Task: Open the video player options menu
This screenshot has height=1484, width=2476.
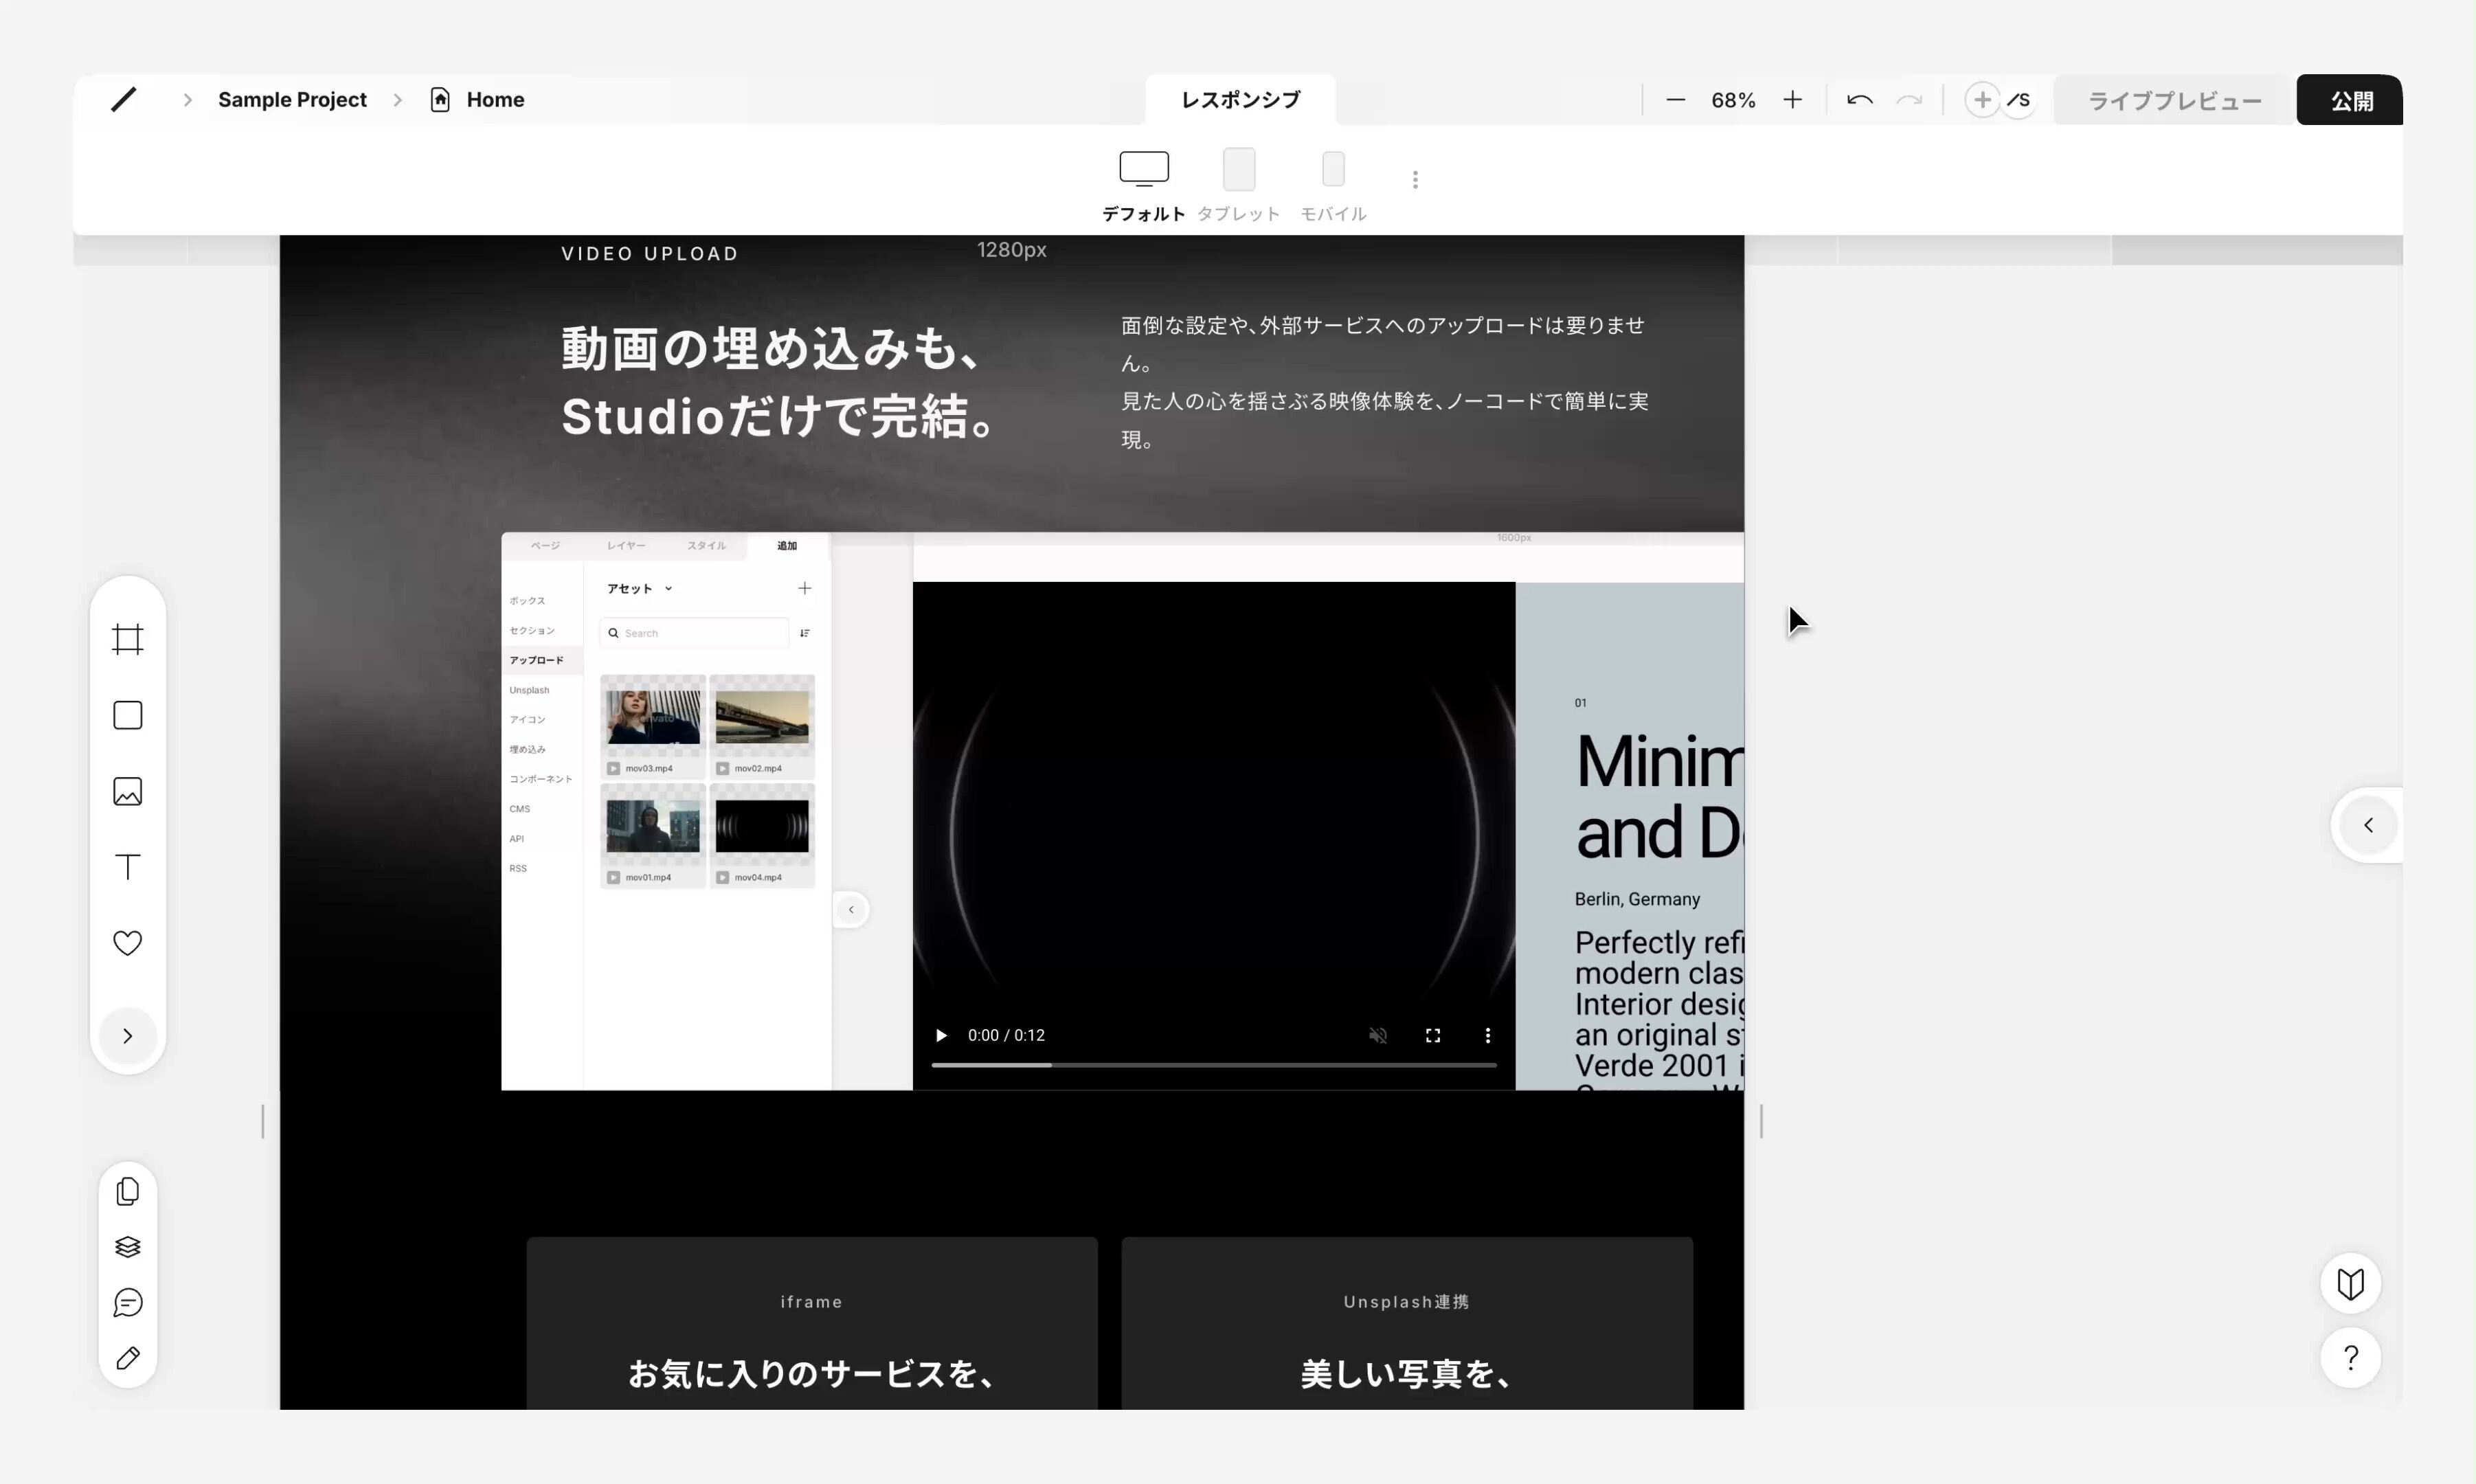Action: pos(1487,1035)
